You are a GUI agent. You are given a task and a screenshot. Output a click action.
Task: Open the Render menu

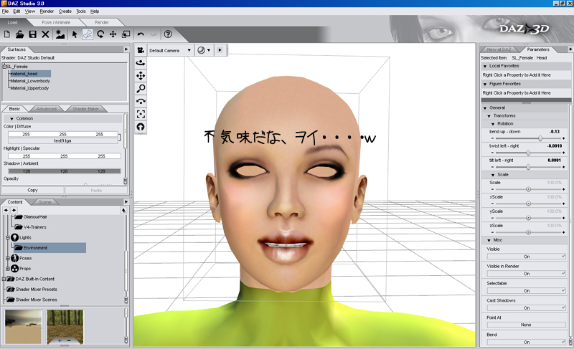pyautogui.click(x=47, y=11)
